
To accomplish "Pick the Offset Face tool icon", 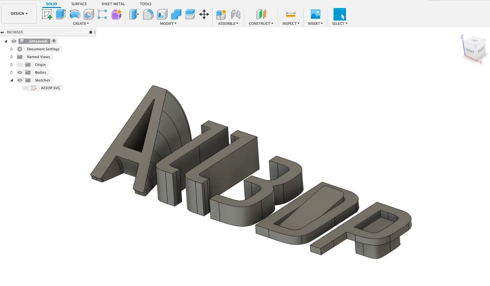I will (190, 14).
